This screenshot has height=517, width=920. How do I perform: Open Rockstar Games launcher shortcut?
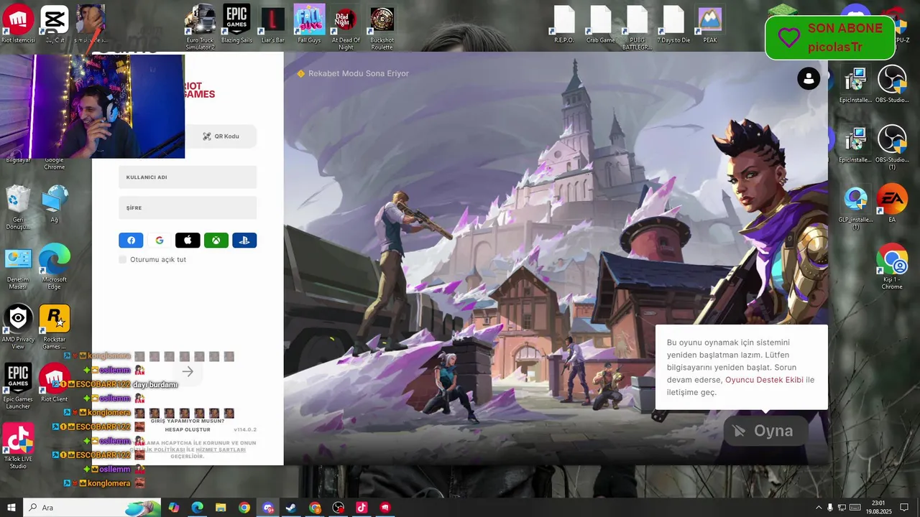[x=55, y=327]
